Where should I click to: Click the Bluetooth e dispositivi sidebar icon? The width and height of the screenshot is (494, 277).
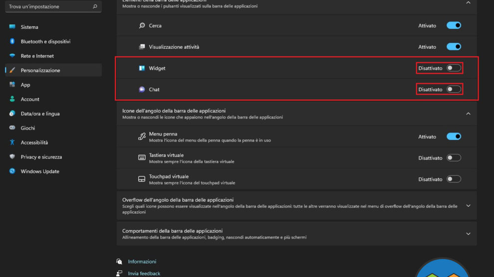pos(12,41)
